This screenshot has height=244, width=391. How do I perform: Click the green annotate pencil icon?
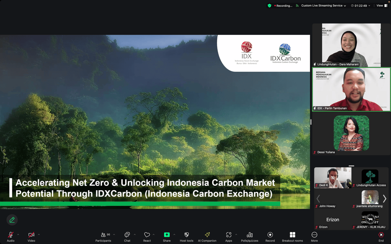tap(12, 220)
